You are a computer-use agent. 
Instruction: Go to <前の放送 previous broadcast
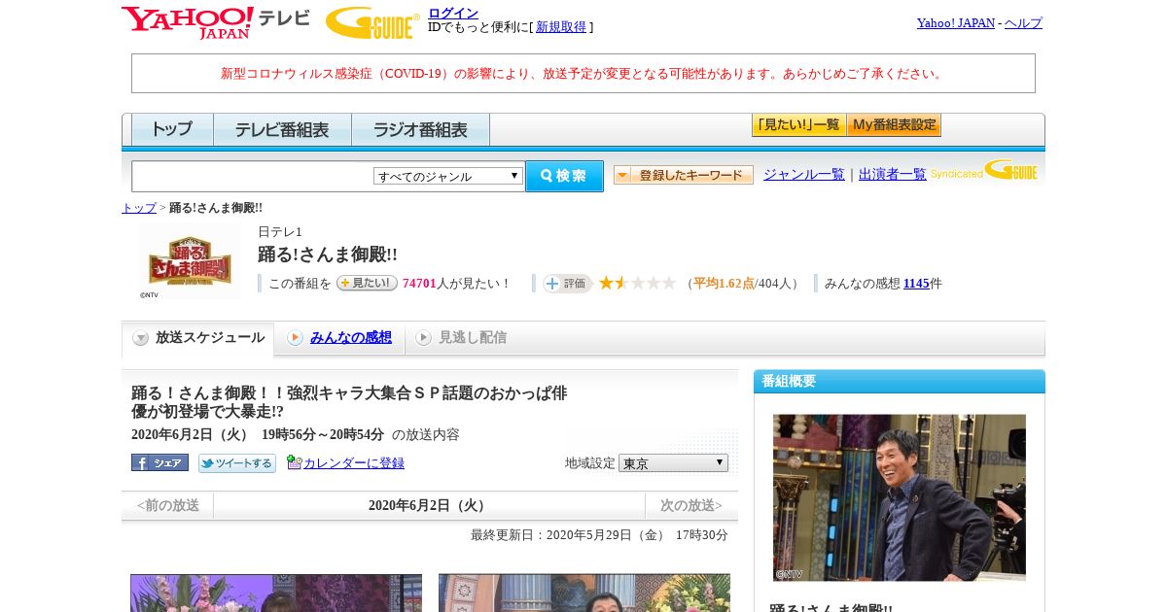(x=168, y=505)
